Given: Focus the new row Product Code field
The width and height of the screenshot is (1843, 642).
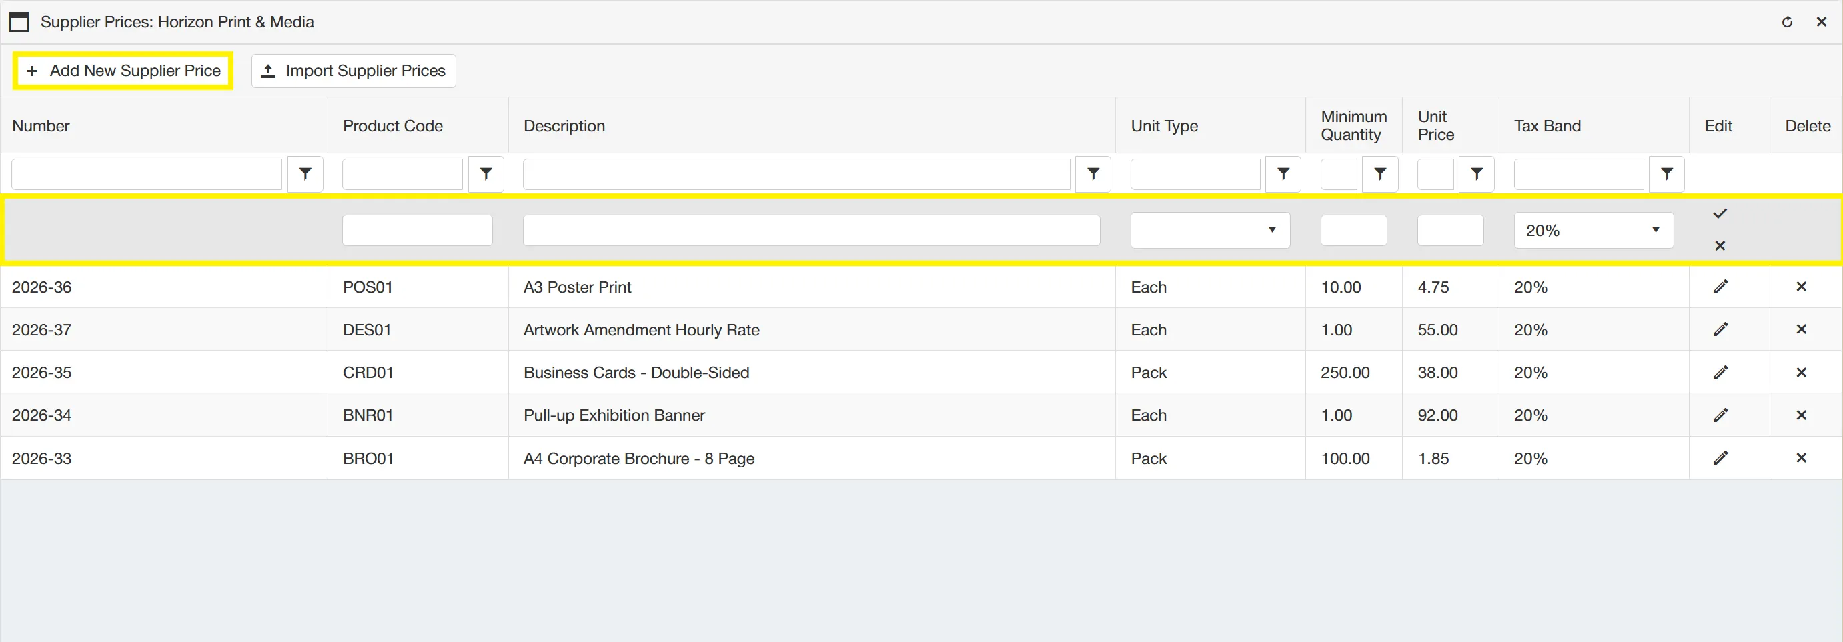Looking at the screenshot, I should click(417, 230).
